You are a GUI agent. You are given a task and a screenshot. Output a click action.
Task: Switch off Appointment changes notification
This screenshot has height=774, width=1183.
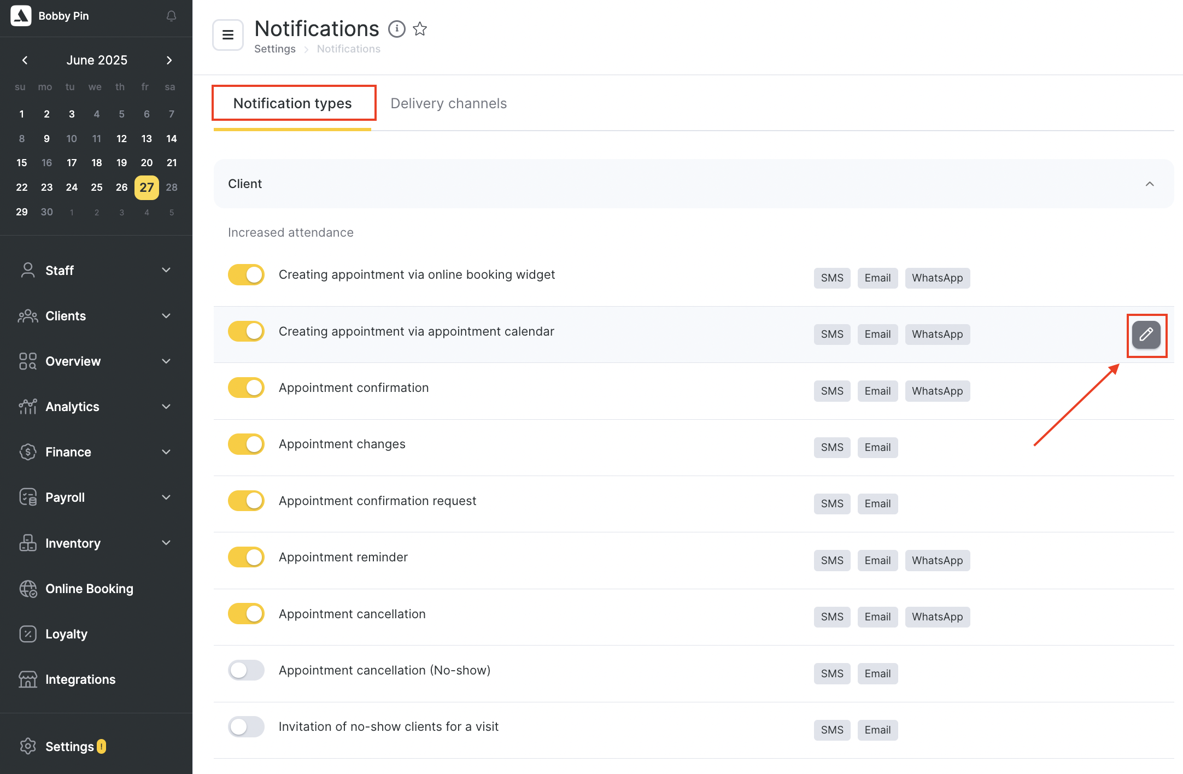coord(246,444)
